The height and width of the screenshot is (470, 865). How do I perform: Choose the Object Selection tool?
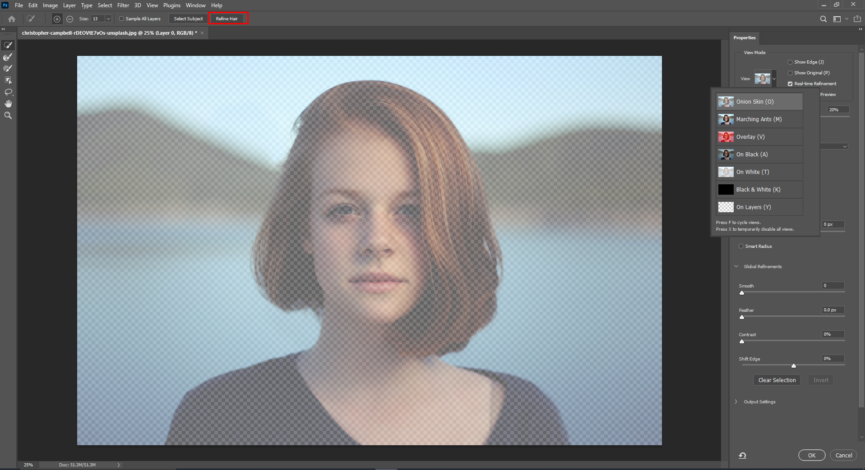coord(8,80)
